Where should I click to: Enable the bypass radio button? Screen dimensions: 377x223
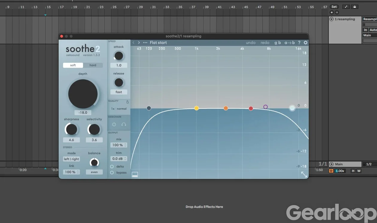tap(112, 172)
